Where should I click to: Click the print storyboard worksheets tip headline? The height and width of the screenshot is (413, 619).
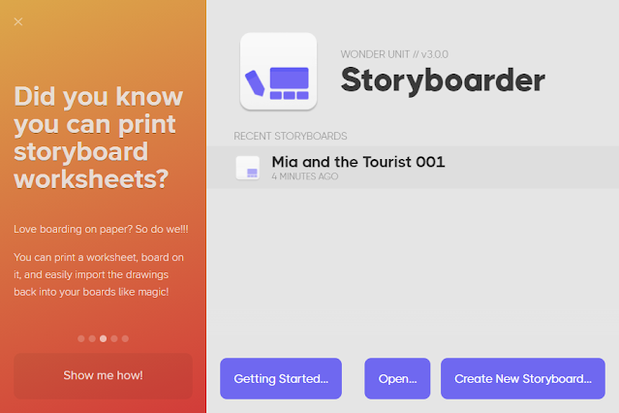(99, 138)
